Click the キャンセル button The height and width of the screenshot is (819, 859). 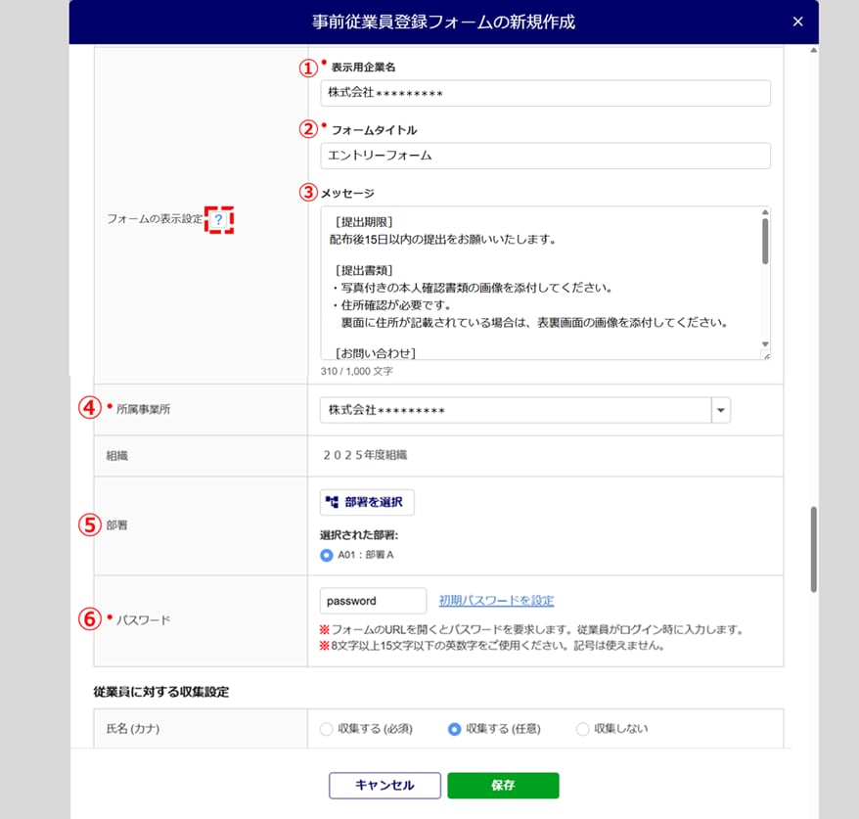point(384,786)
